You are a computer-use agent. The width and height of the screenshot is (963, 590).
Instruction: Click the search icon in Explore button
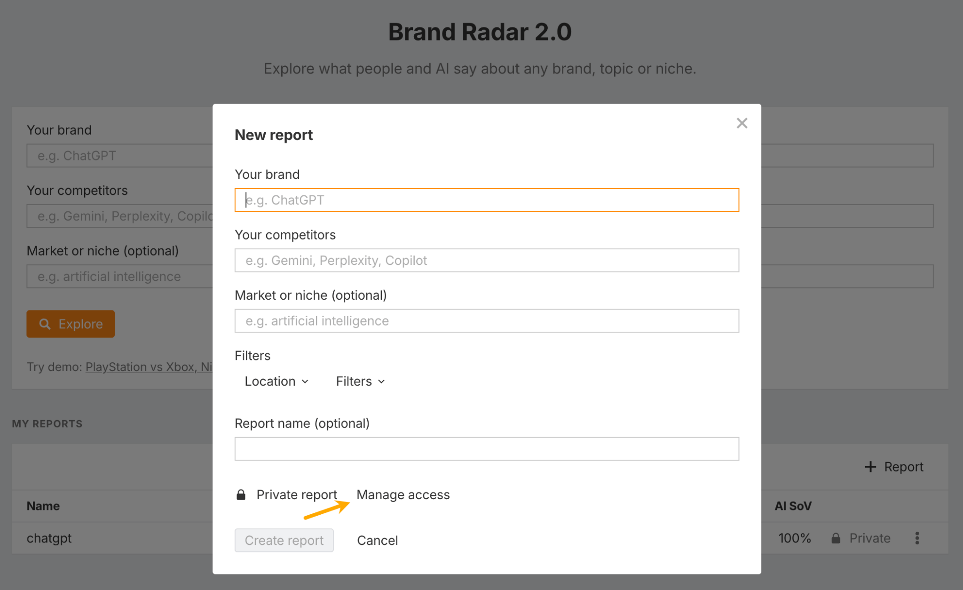[45, 324]
